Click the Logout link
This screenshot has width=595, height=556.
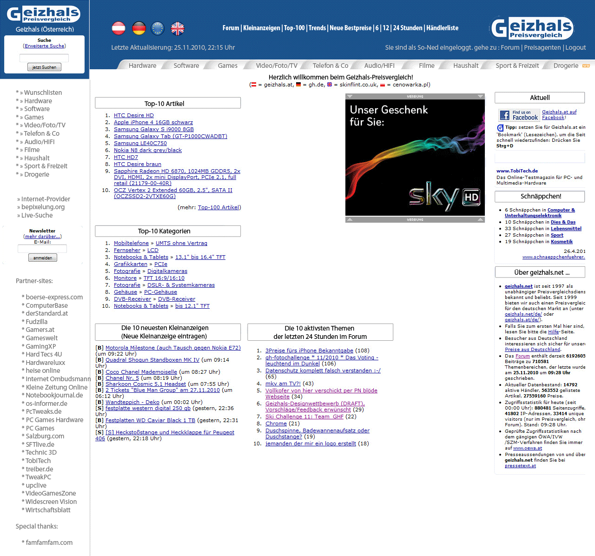575,47
